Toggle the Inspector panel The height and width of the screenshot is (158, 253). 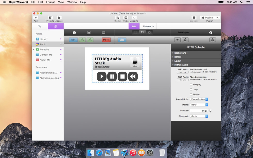pos(194,18)
